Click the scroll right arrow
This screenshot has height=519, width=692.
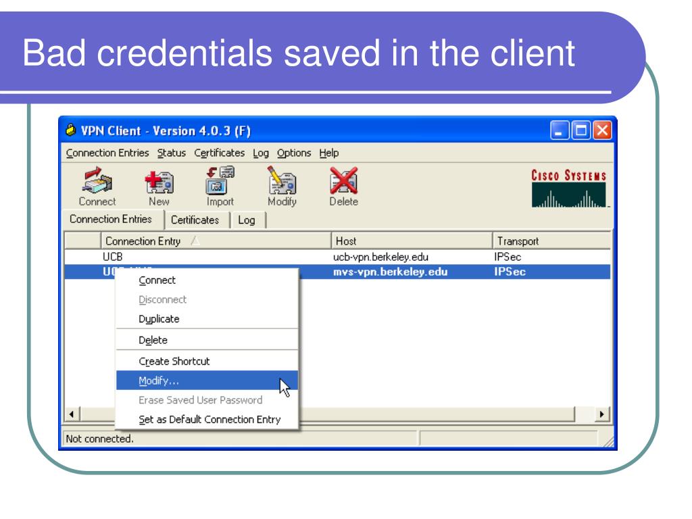[x=601, y=414]
